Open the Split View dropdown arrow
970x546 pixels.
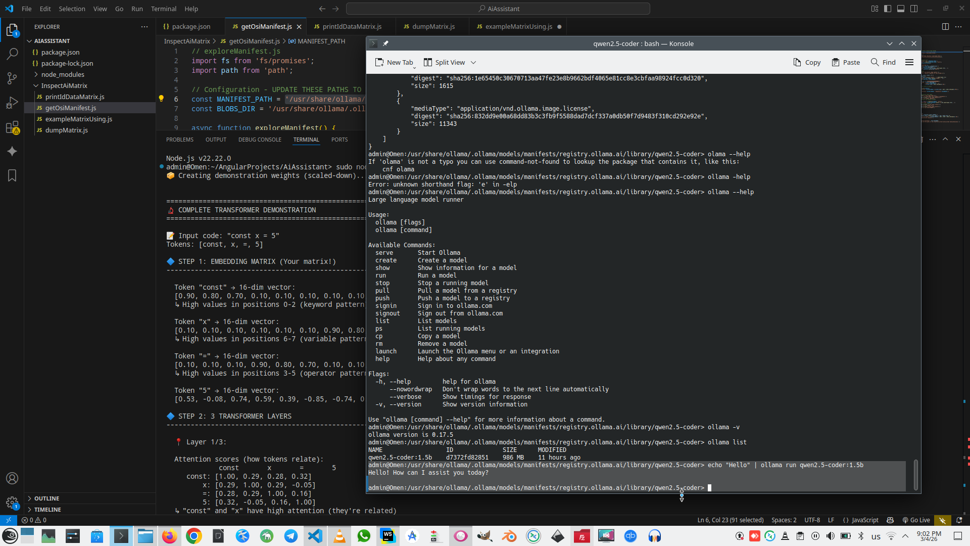click(473, 62)
